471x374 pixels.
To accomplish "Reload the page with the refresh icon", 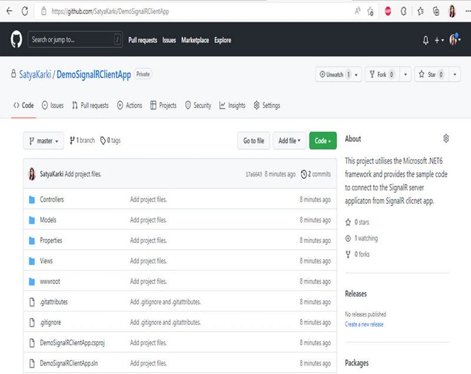I will coord(25,11).
